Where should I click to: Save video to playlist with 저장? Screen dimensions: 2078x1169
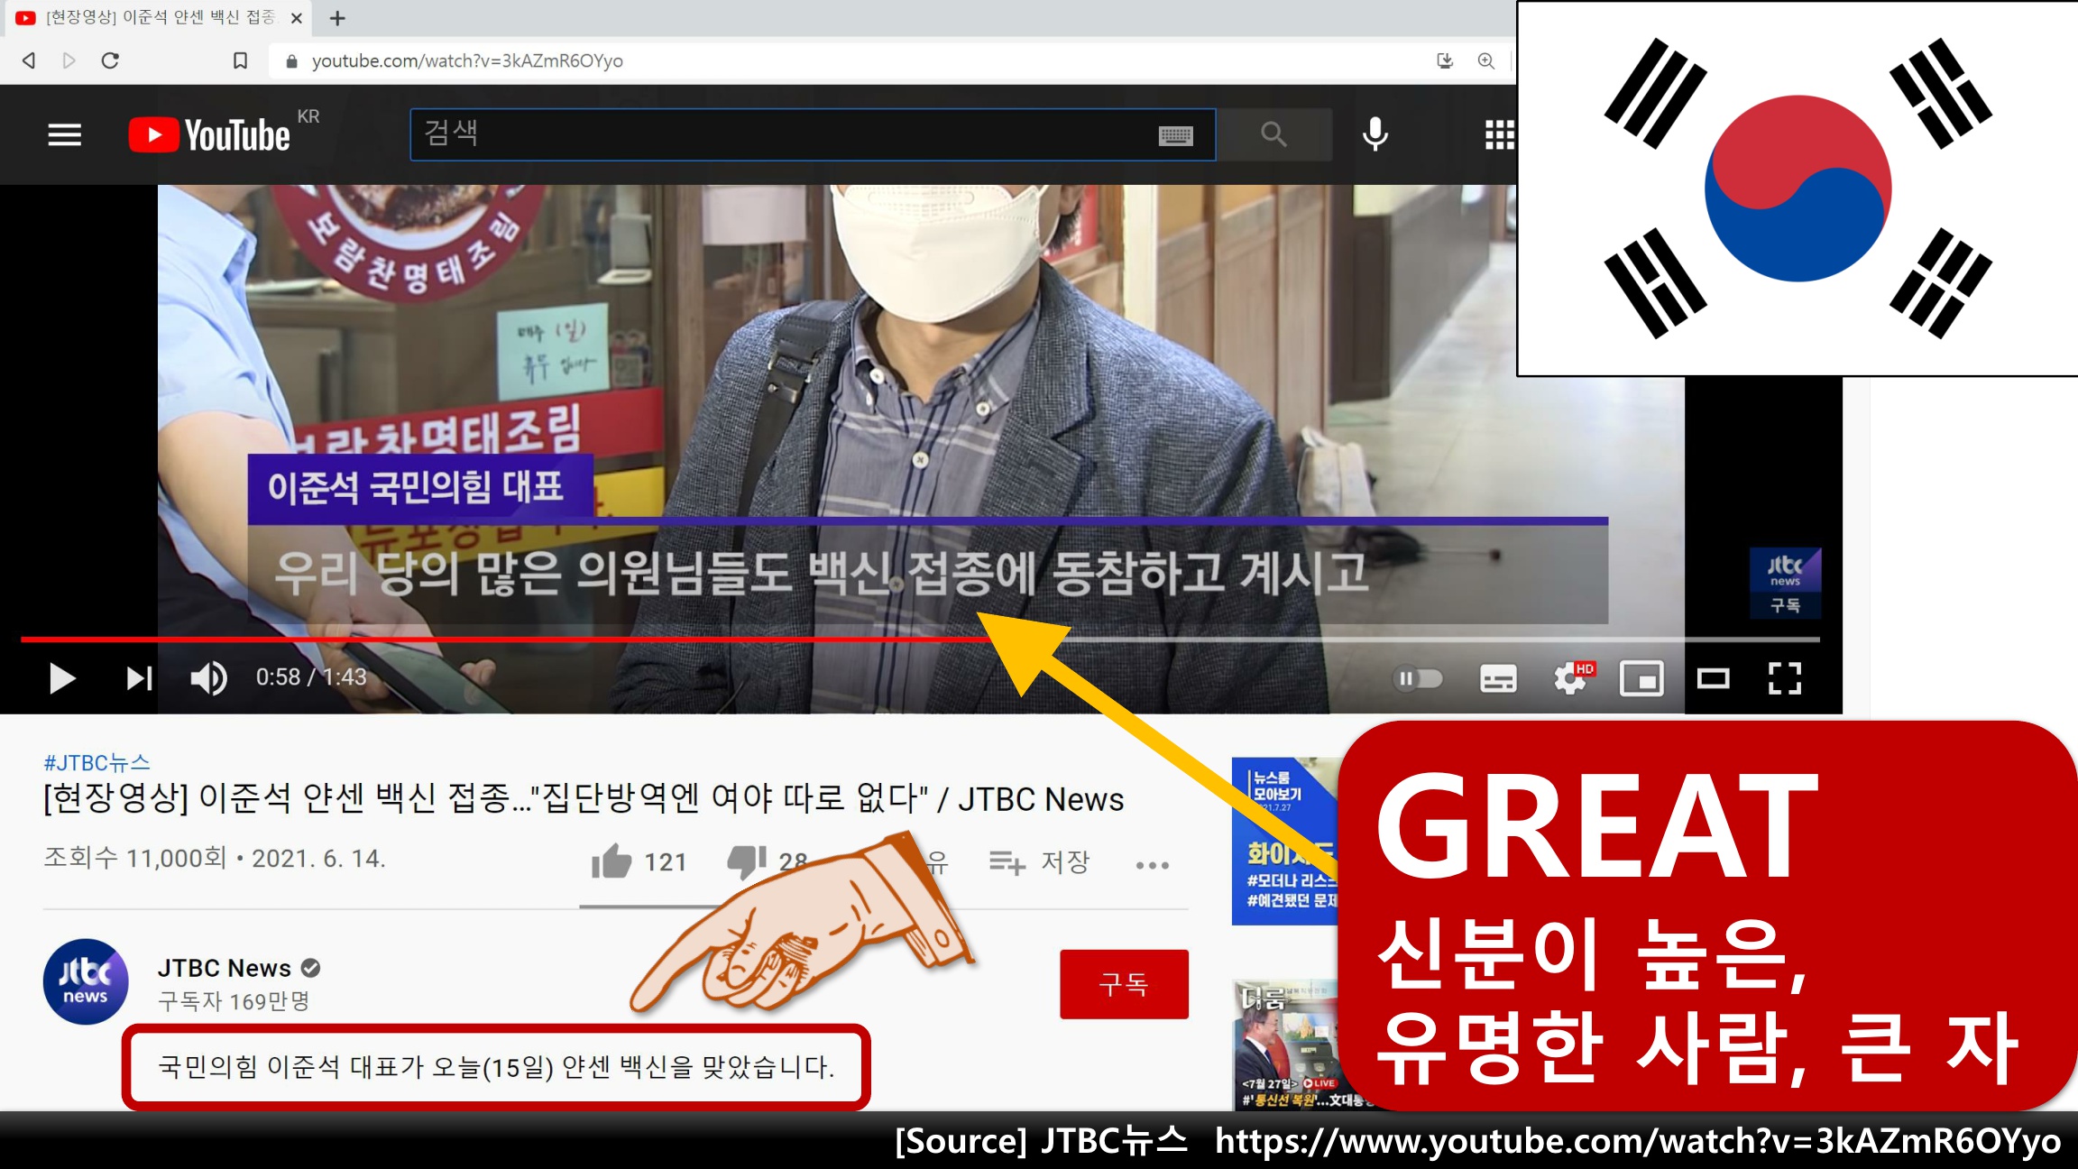click(1040, 862)
